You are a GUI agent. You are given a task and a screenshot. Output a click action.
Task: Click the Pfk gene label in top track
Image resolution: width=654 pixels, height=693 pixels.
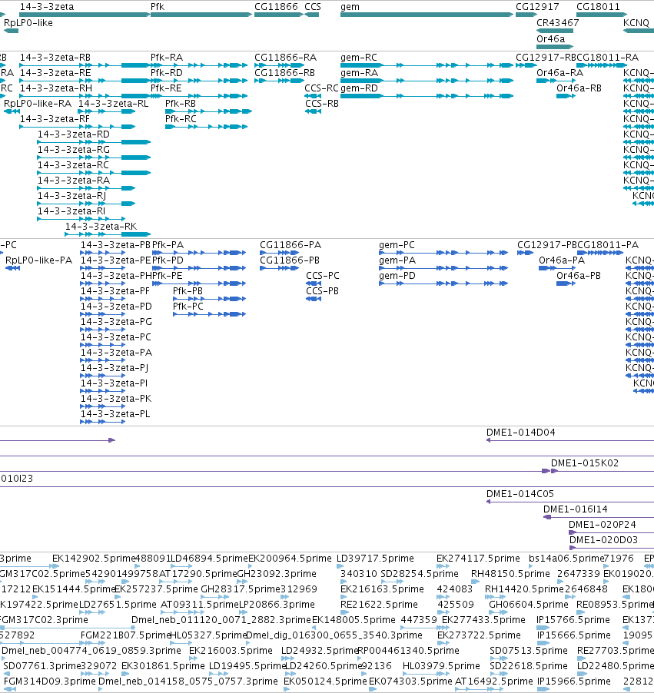(x=158, y=7)
